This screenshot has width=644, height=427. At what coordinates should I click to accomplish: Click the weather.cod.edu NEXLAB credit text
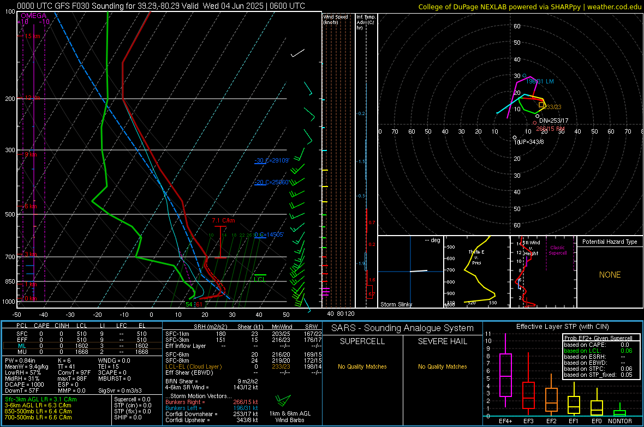(x=529, y=7)
